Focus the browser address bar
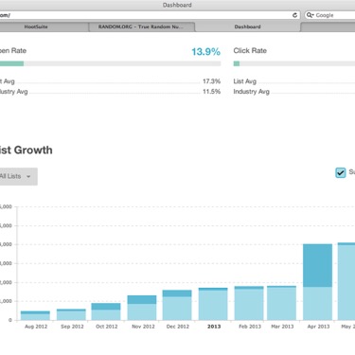 pos(149,15)
